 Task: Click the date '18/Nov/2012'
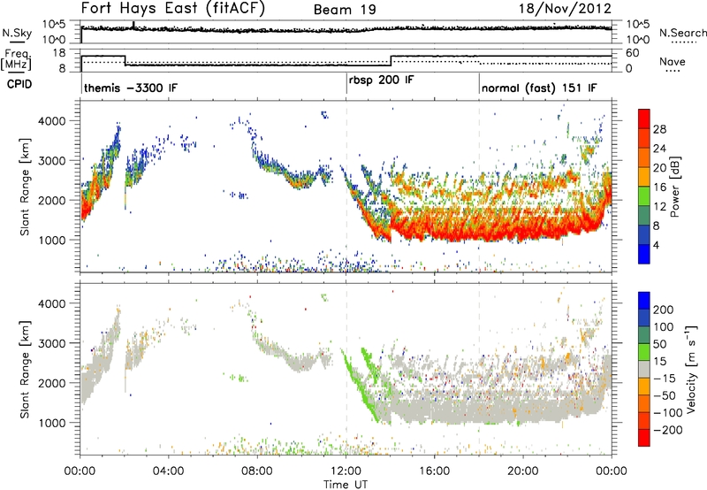coord(565,9)
